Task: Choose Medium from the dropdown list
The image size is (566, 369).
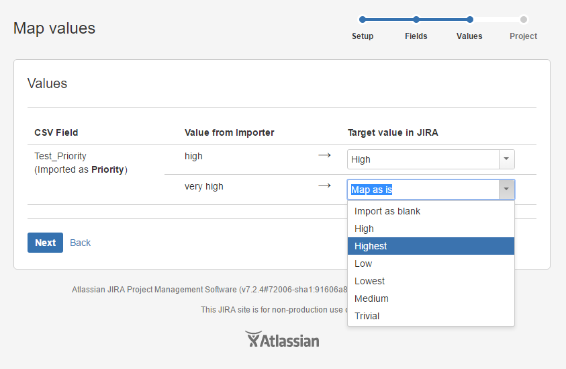Action: tap(430, 298)
